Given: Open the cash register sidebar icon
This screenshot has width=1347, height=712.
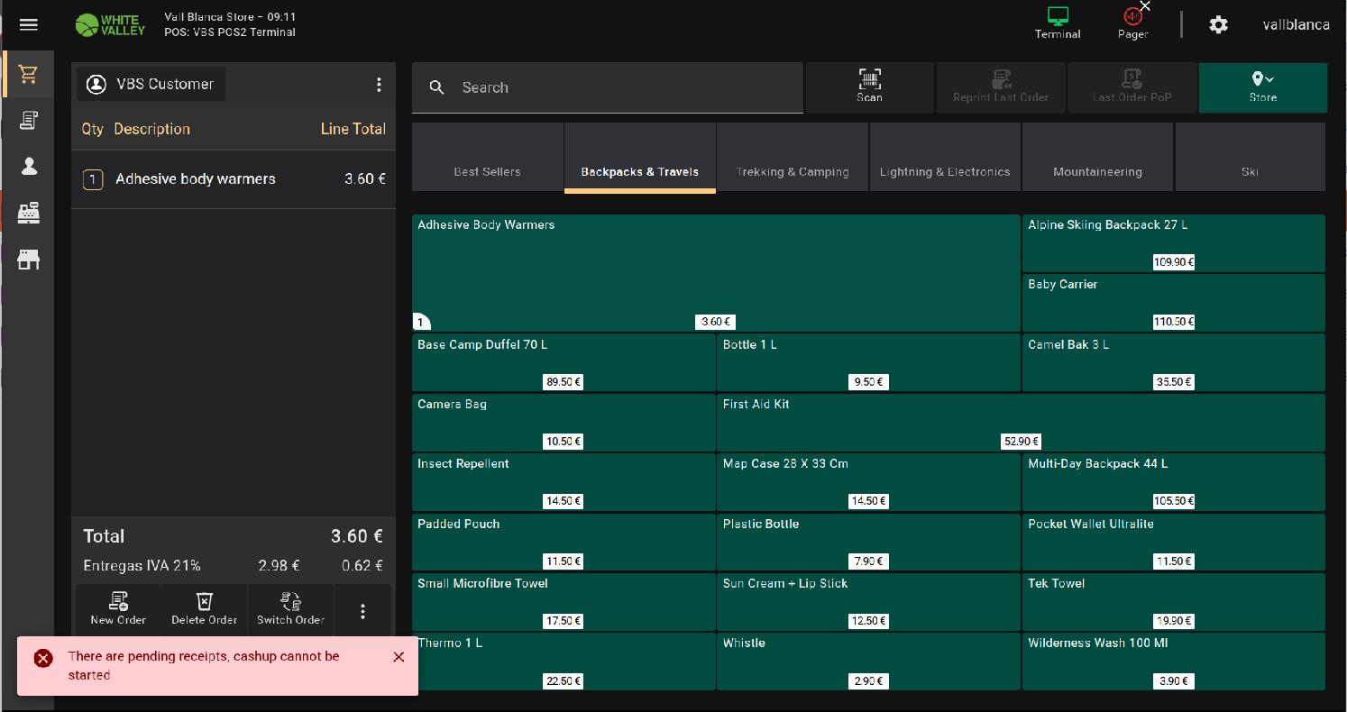Looking at the screenshot, I should [x=29, y=214].
